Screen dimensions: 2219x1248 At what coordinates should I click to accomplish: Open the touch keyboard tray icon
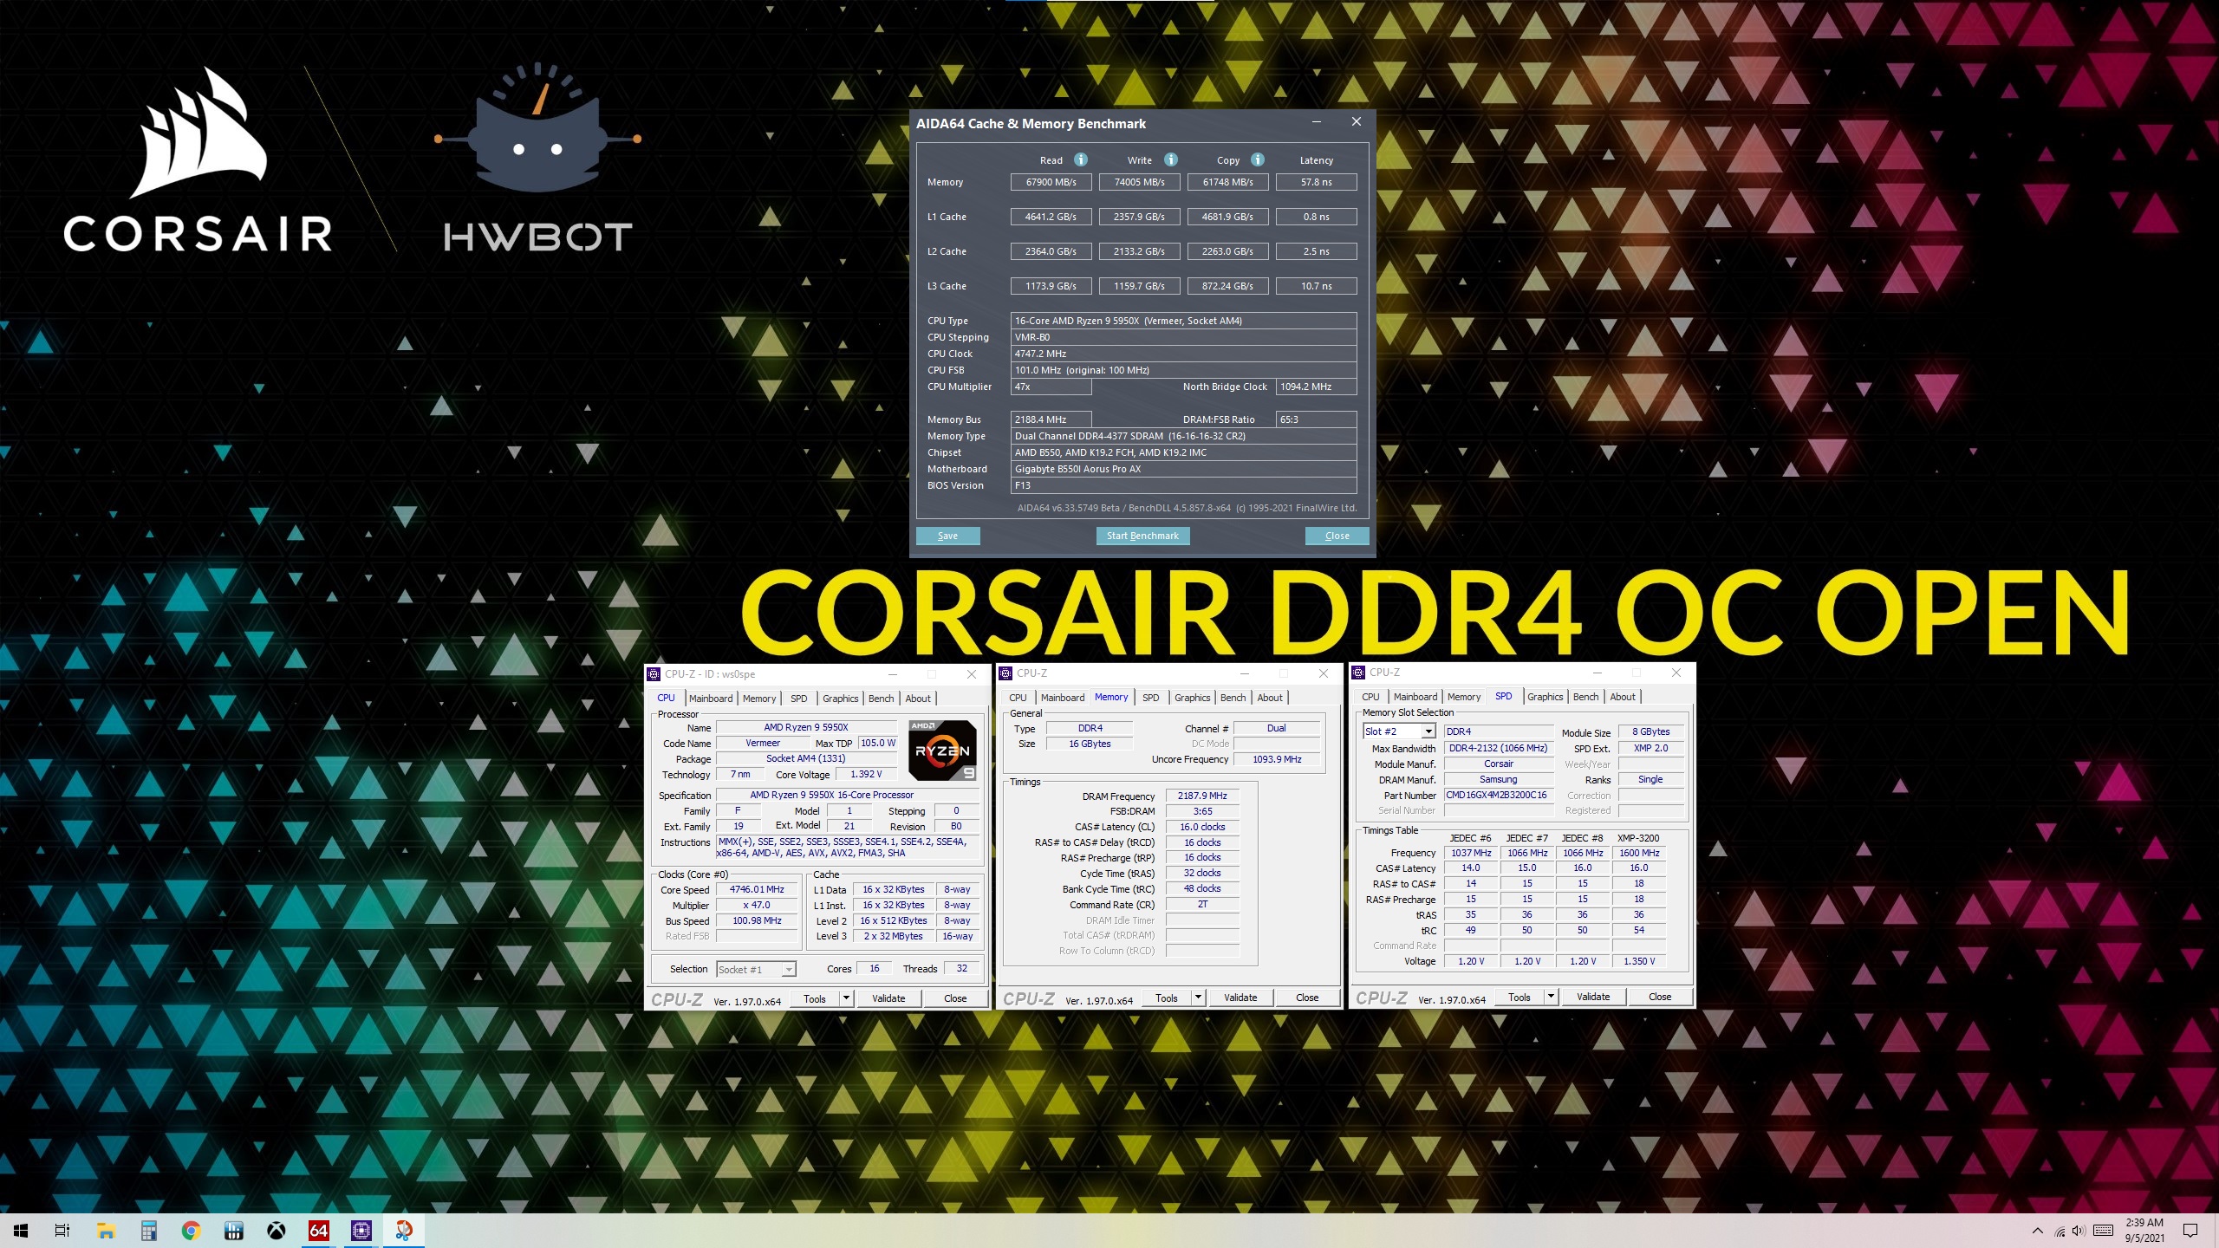click(x=2103, y=1231)
